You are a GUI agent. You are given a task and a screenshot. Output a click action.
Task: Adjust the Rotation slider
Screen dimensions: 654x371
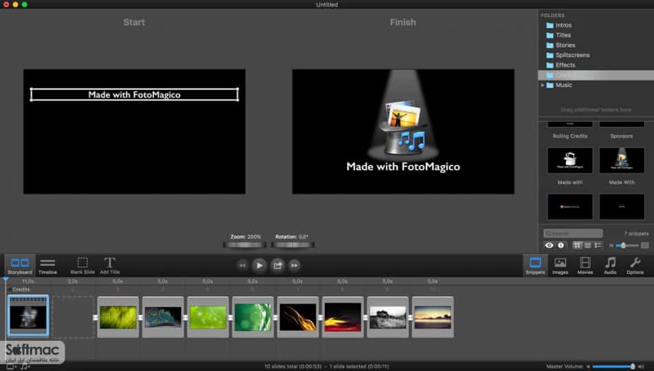[x=292, y=245]
